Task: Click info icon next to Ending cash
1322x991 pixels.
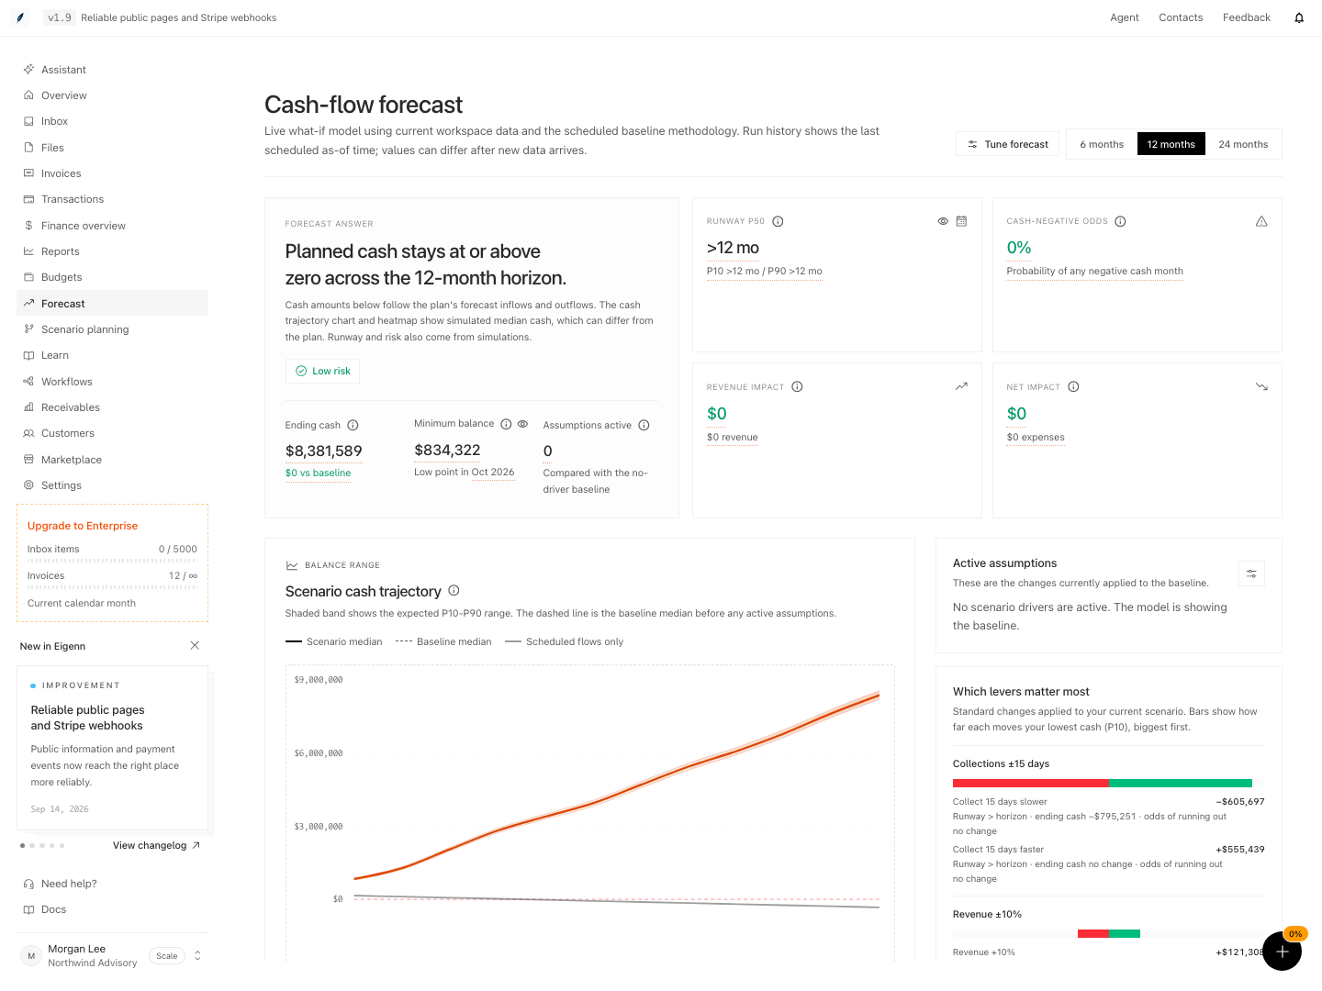Action: tap(353, 425)
